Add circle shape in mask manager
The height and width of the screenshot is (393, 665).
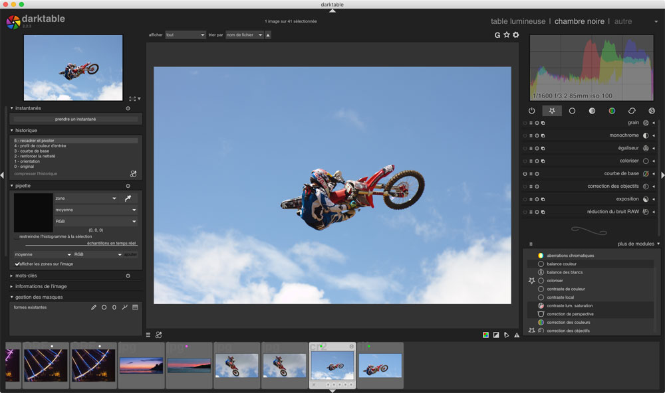(104, 307)
